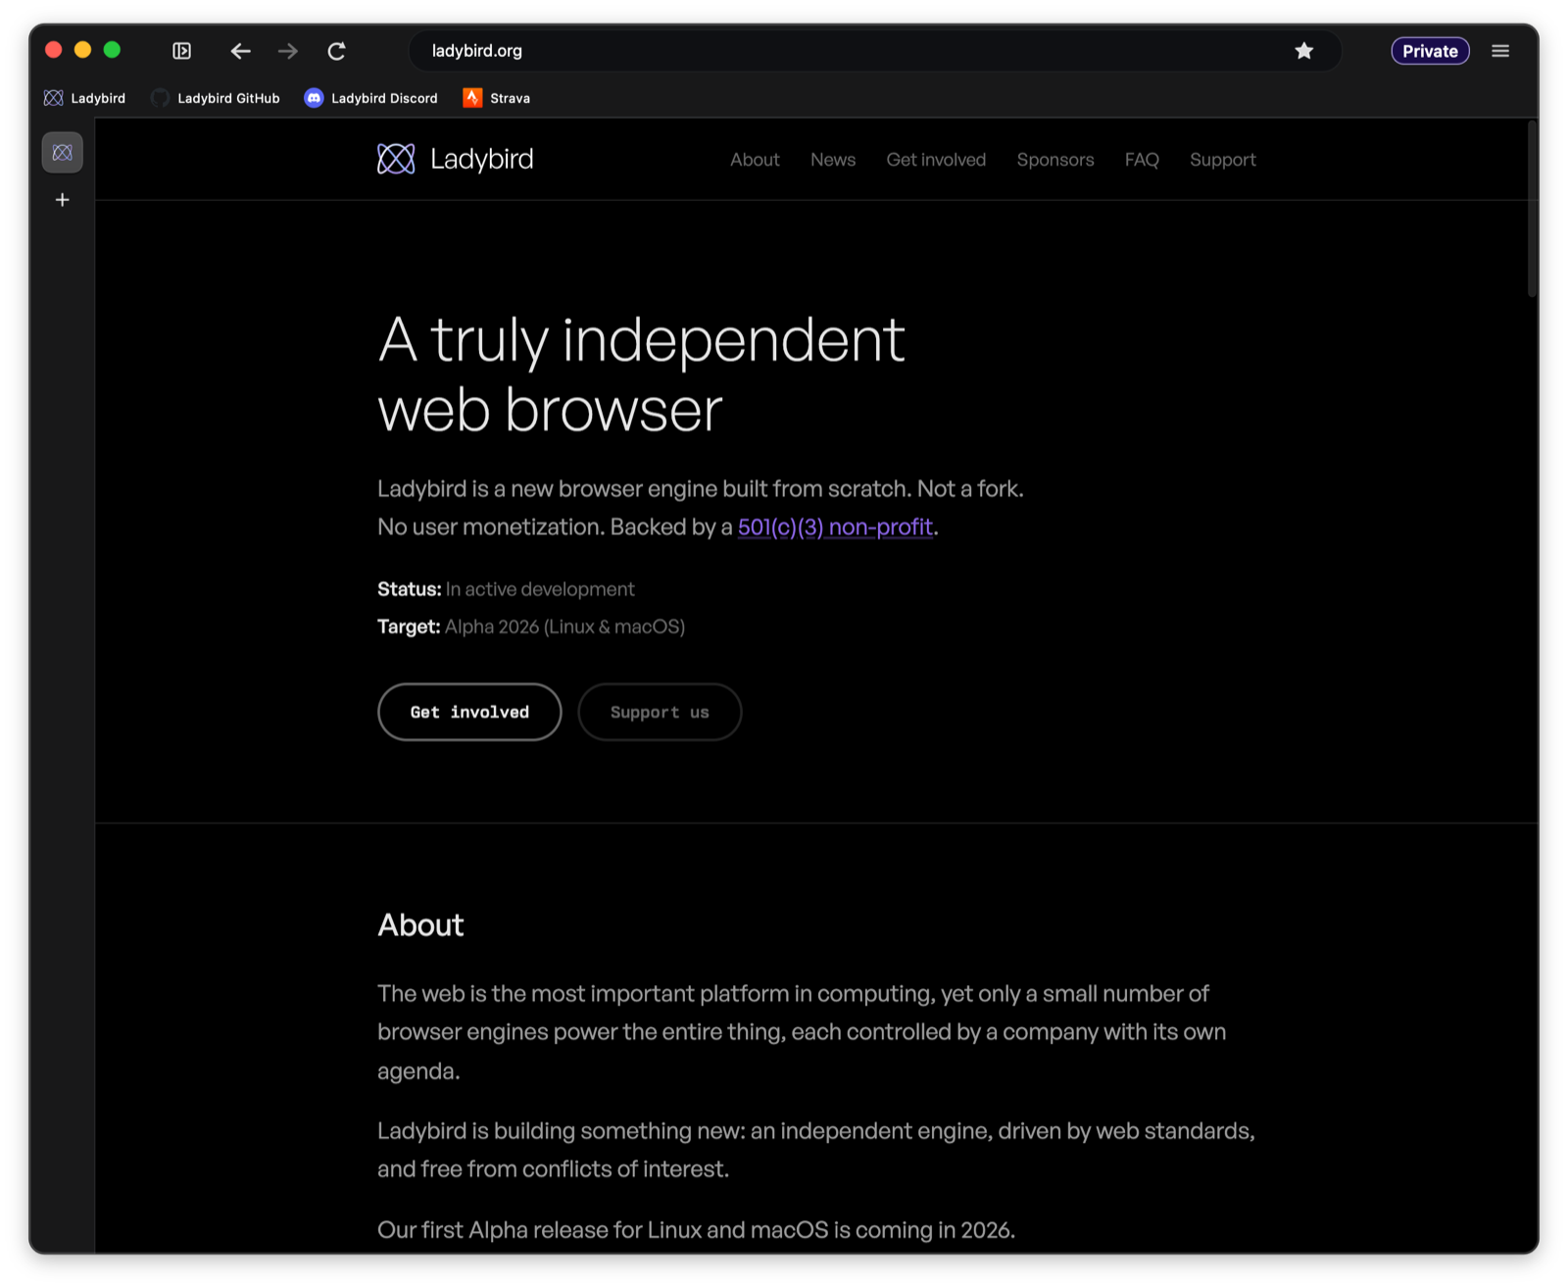Click the 'In active development' status text

tap(540, 589)
